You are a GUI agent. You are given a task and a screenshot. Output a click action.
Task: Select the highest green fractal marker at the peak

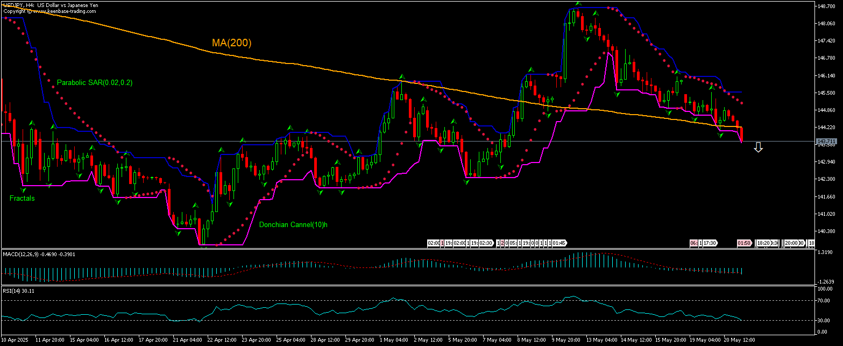click(x=578, y=3)
